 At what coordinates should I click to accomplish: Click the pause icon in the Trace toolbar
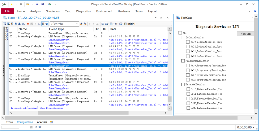[x=35, y=24]
